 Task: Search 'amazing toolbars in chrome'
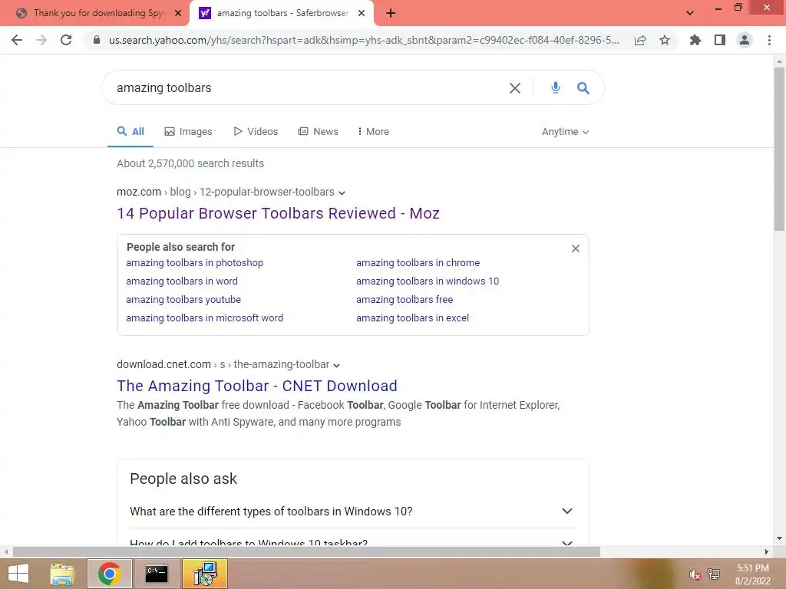point(418,263)
